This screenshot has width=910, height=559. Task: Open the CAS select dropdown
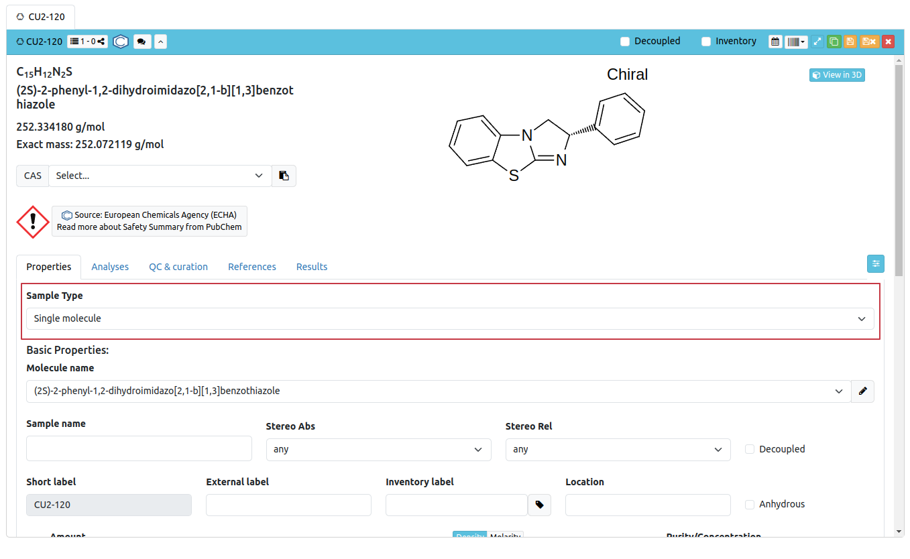pyautogui.click(x=160, y=176)
